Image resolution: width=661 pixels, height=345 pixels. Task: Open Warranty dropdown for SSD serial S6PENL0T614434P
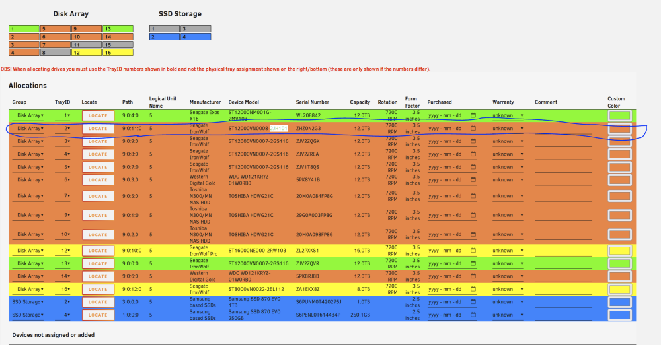[x=508, y=315]
